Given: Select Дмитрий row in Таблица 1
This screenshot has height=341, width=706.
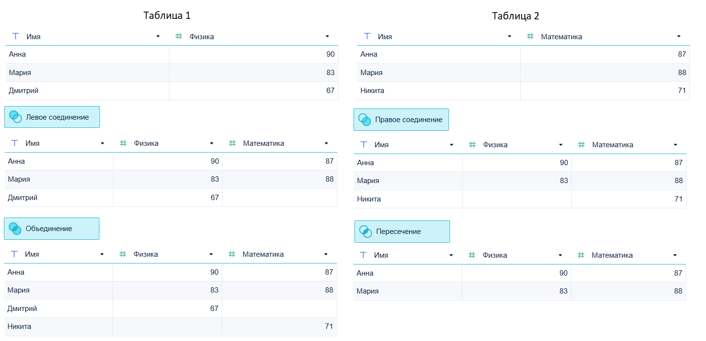Looking at the screenshot, I should tap(172, 91).
